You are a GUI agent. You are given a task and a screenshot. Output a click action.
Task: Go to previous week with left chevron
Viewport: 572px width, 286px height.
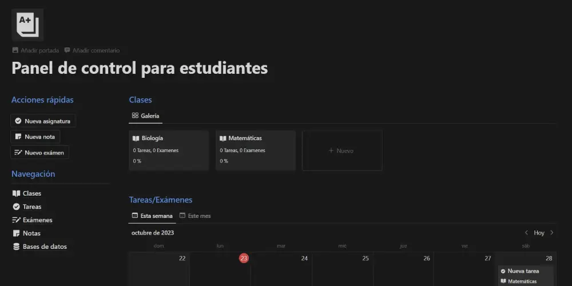(526, 233)
